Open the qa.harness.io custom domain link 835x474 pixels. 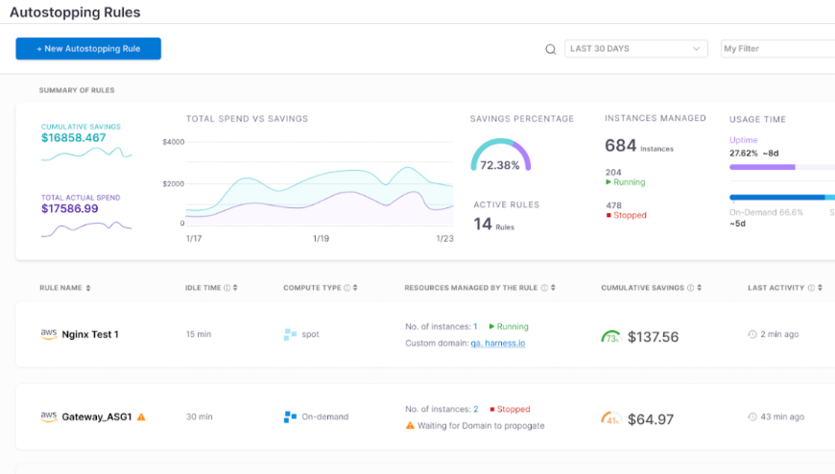496,343
